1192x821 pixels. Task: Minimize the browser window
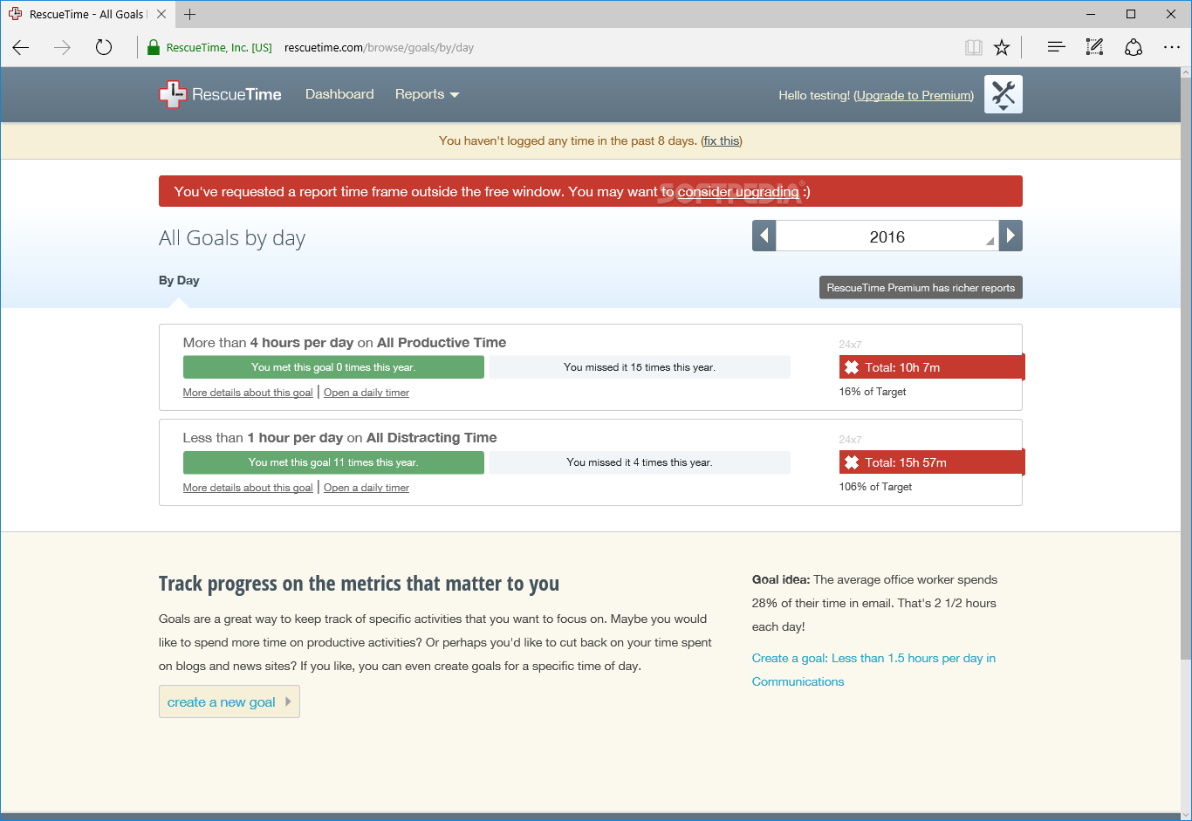1091,14
